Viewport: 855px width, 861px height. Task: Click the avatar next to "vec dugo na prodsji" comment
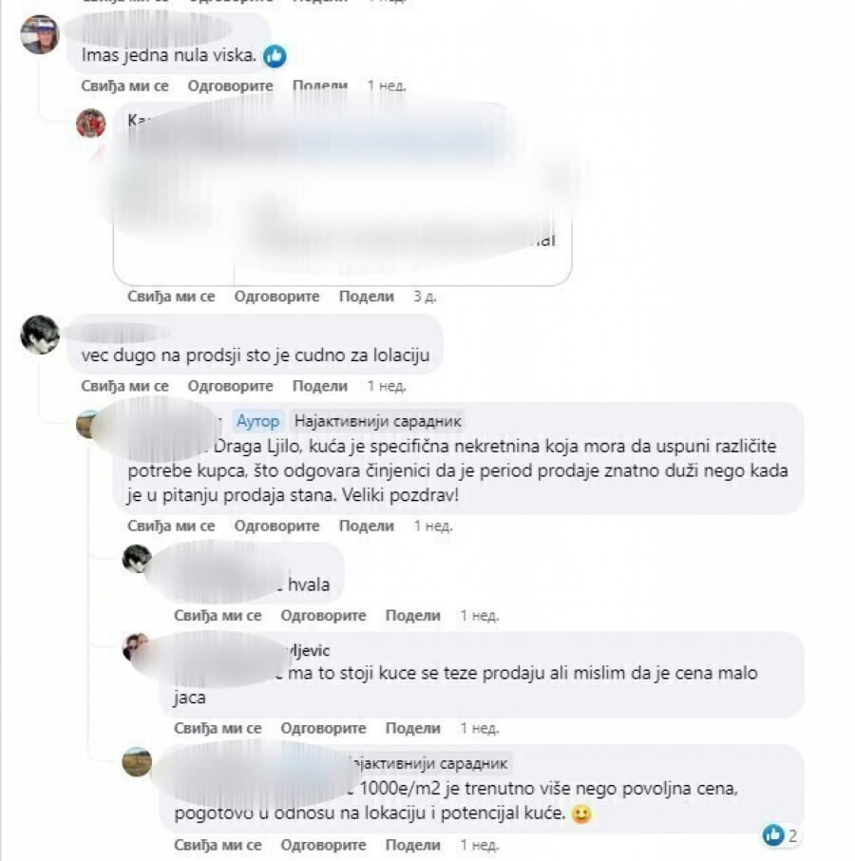click(40, 335)
